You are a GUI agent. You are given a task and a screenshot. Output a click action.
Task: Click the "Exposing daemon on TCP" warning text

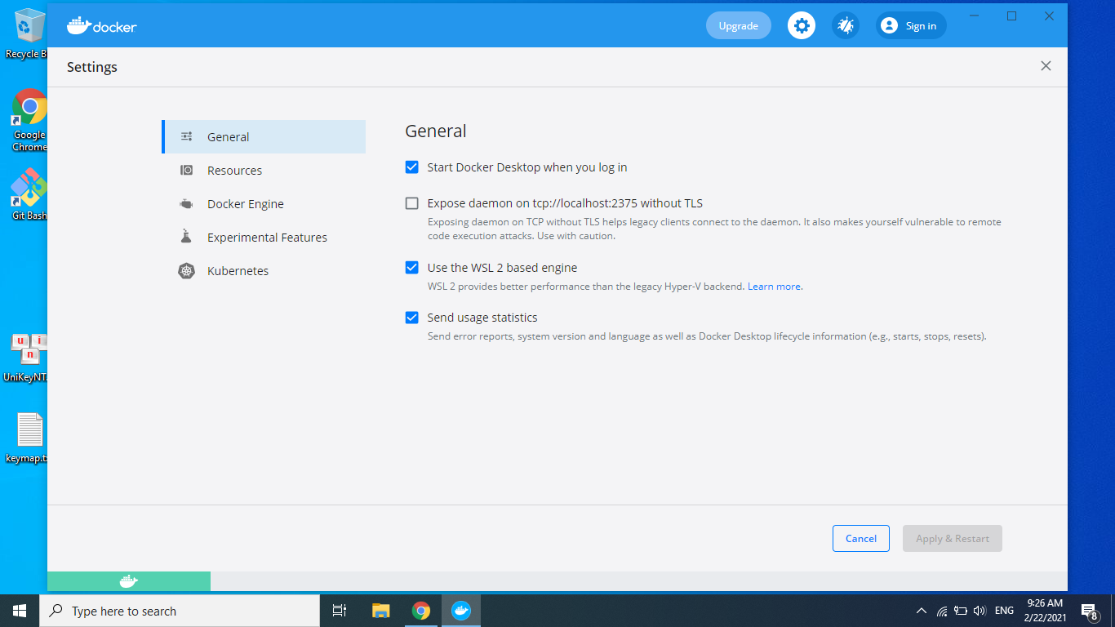(714, 229)
